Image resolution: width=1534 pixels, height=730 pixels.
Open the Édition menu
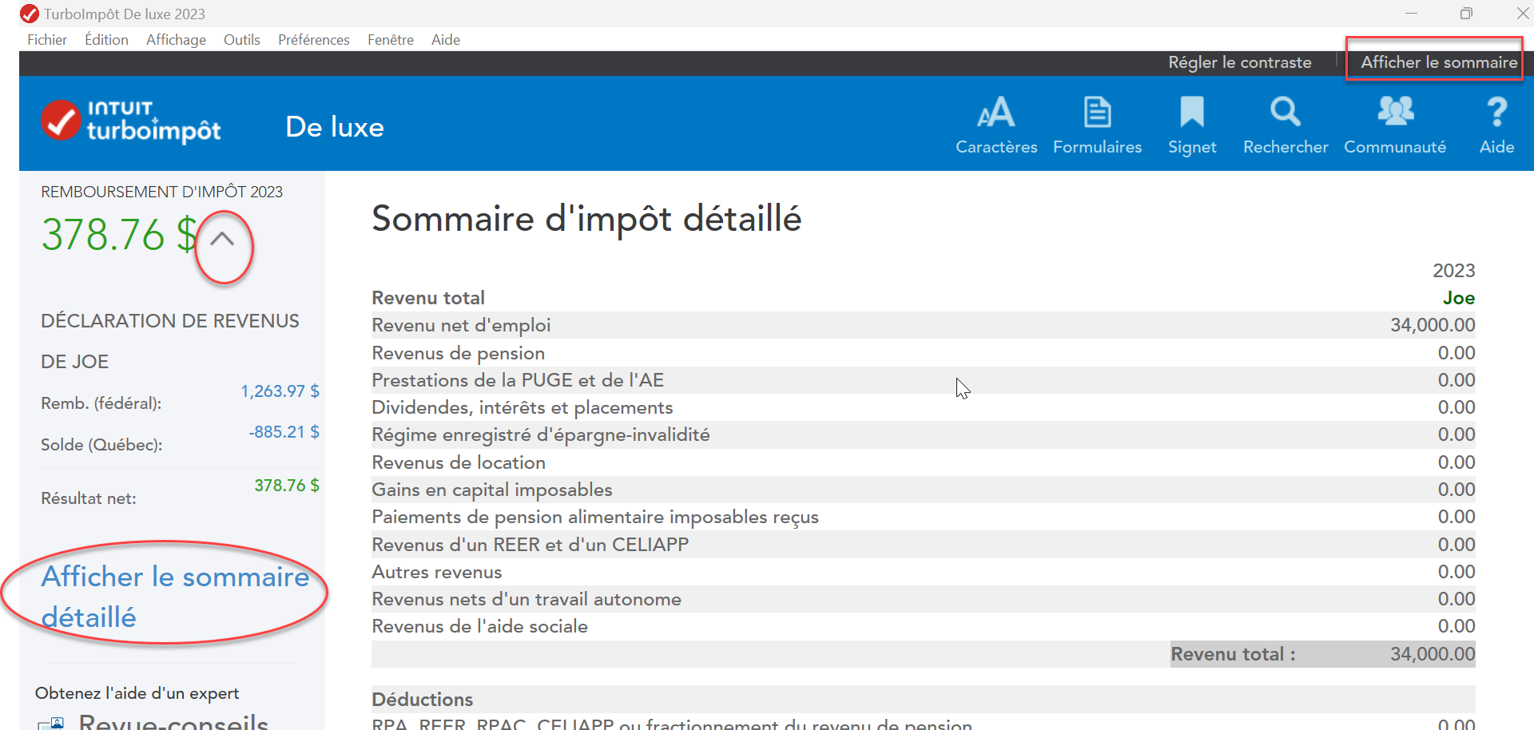[106, 40]
